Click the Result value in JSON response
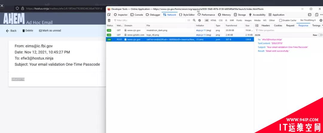 pos(277,51)
